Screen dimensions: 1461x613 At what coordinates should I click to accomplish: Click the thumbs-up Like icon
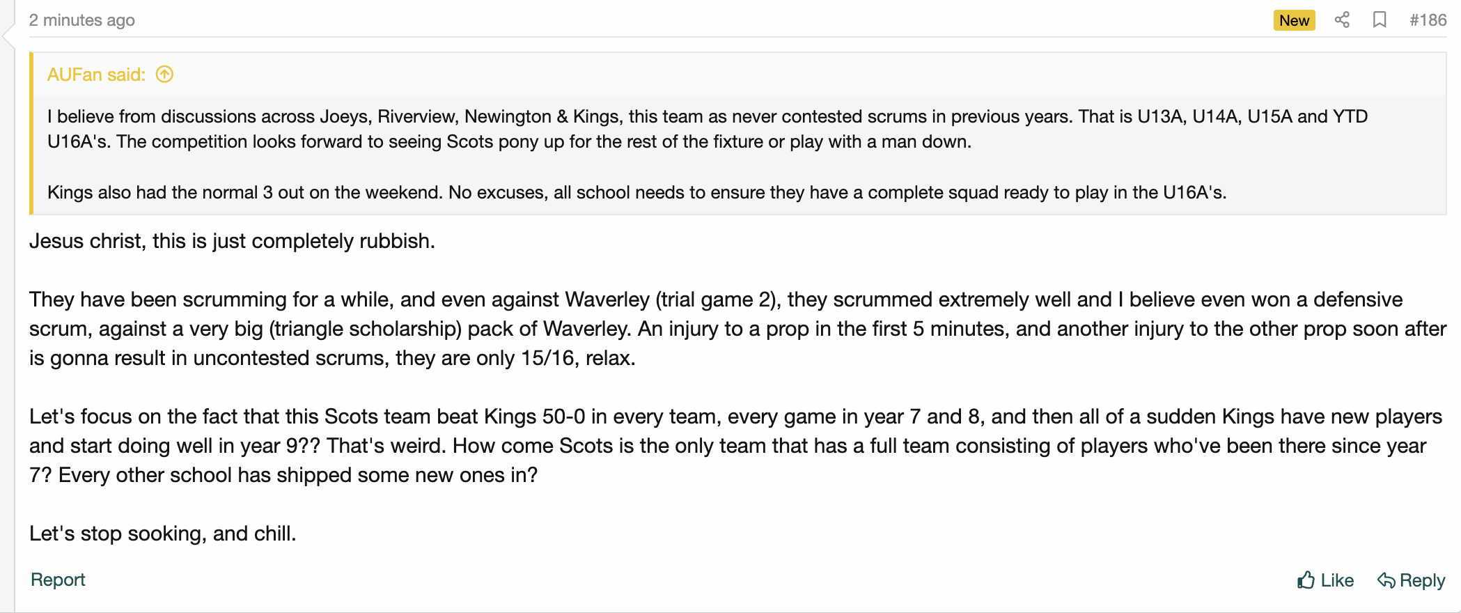pyautogui.click(x=1306, y=580)
